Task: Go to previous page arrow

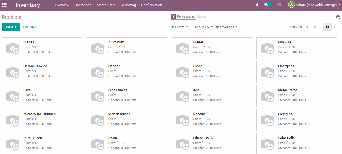Action: (307, 27)
